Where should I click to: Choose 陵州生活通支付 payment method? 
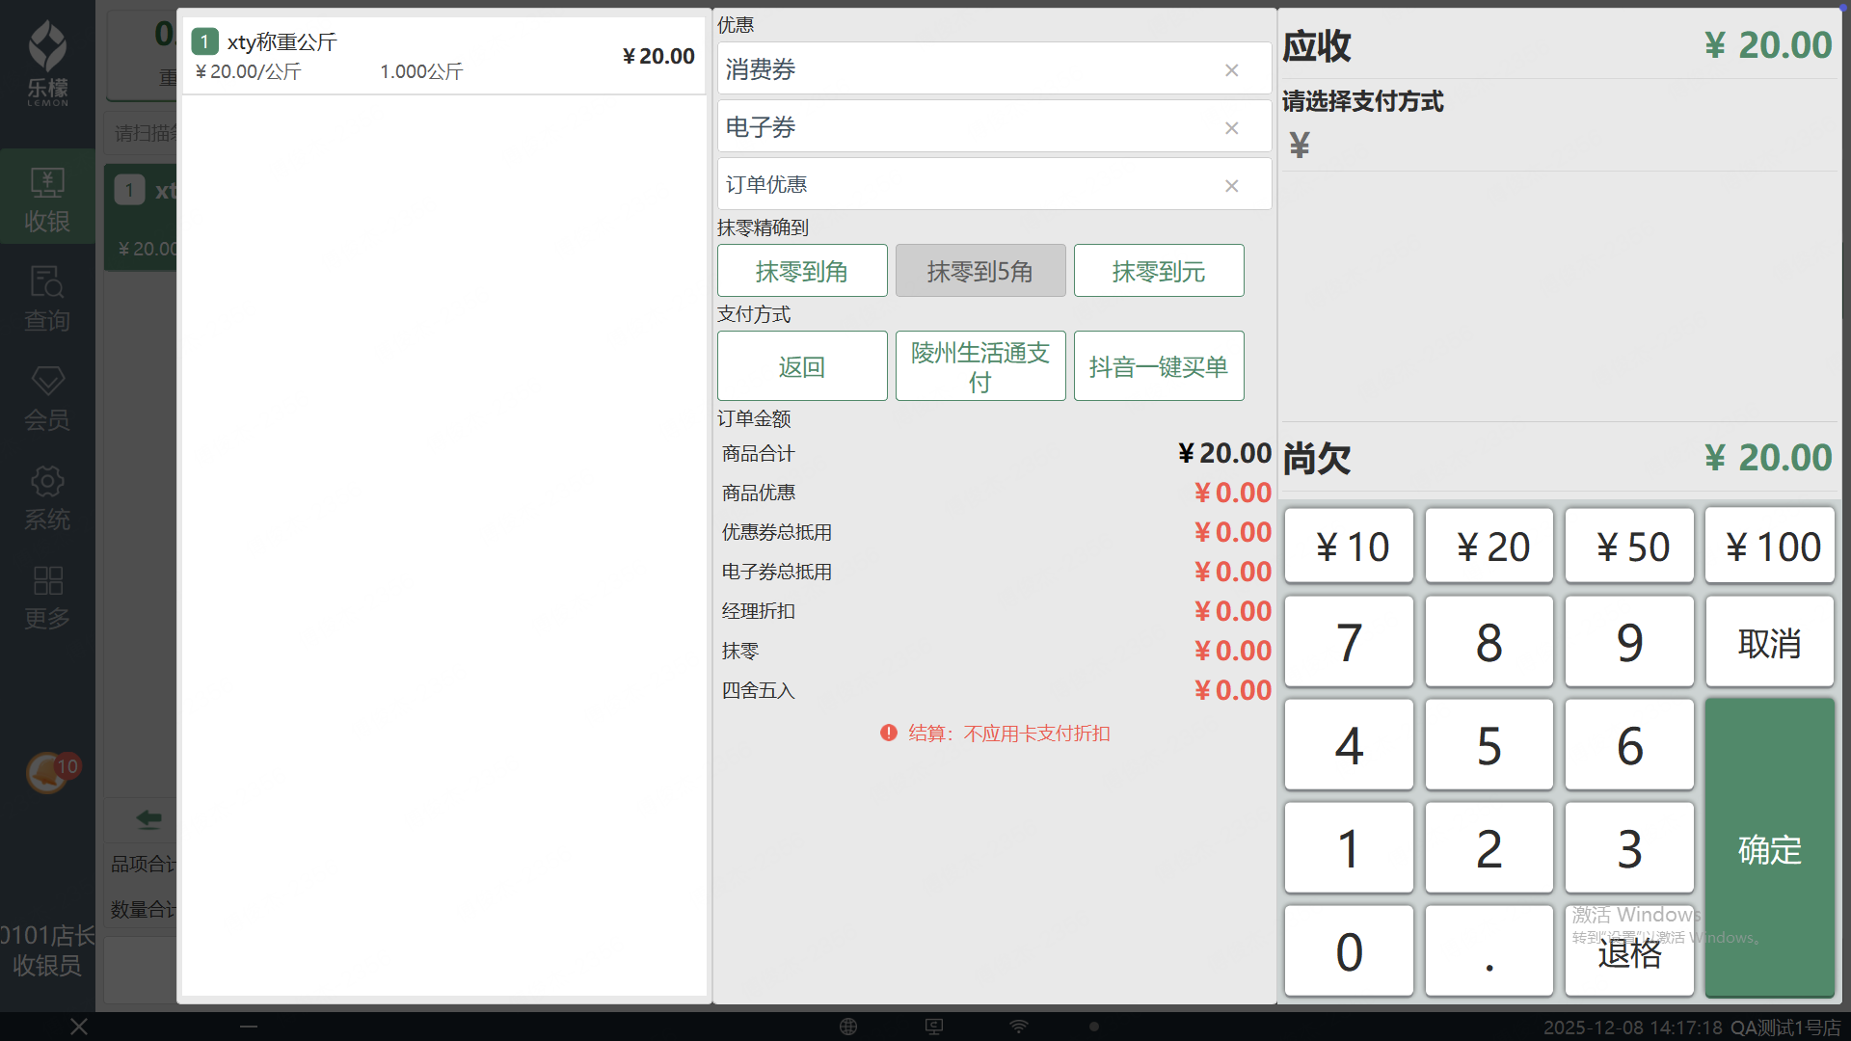979,366
